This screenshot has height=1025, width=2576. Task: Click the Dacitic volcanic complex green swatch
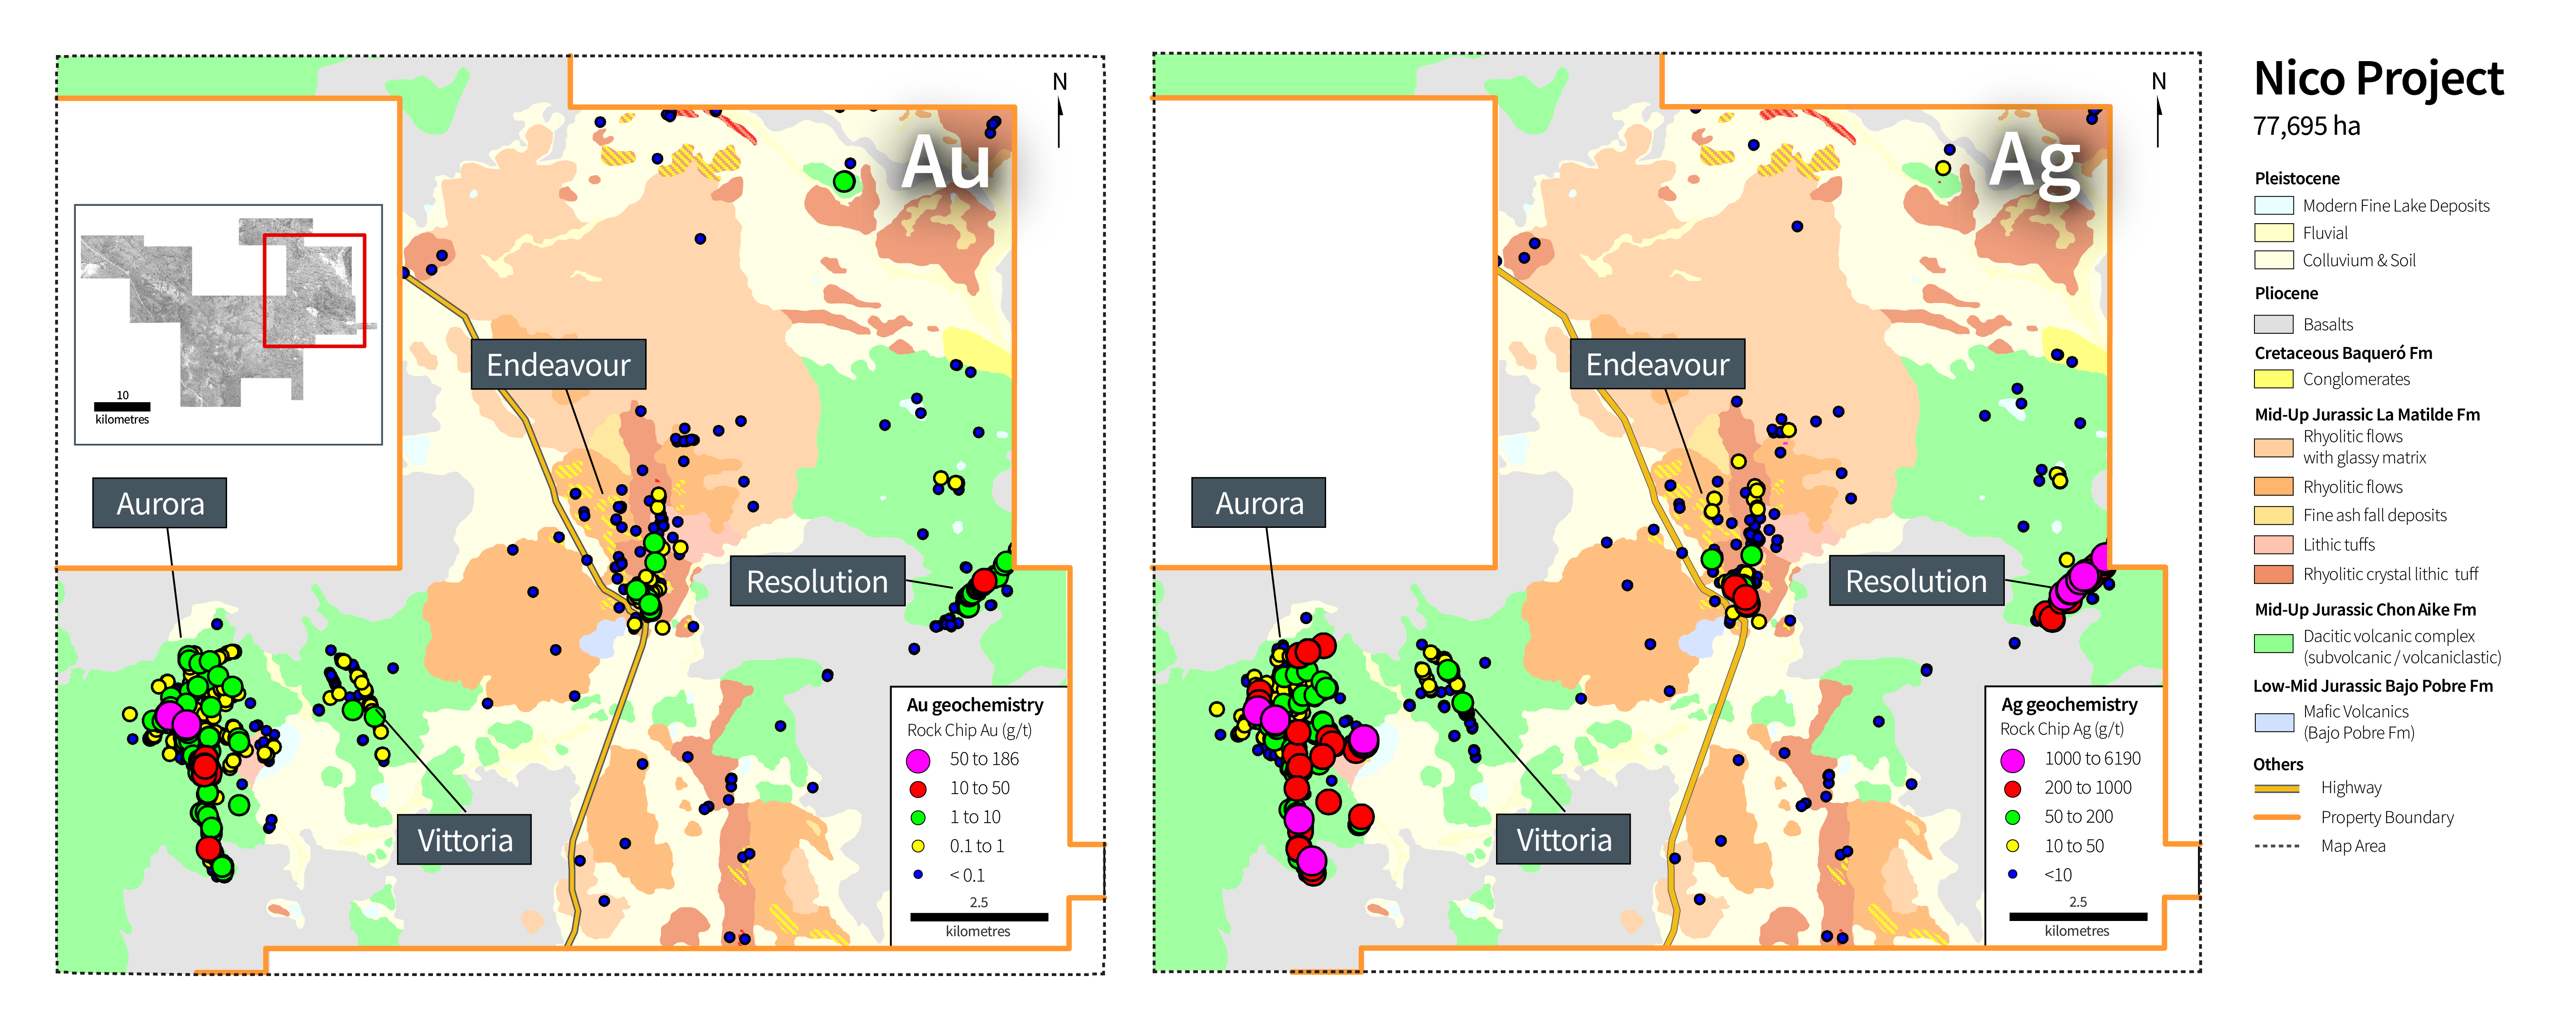tap(2274, 644)
